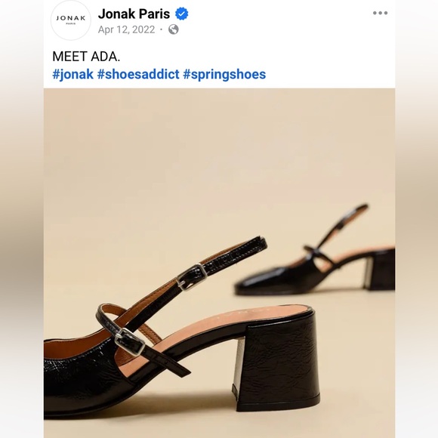Click the tip of the foreground slingback strap
Screen dimensions: 438x438
(258, 242)
